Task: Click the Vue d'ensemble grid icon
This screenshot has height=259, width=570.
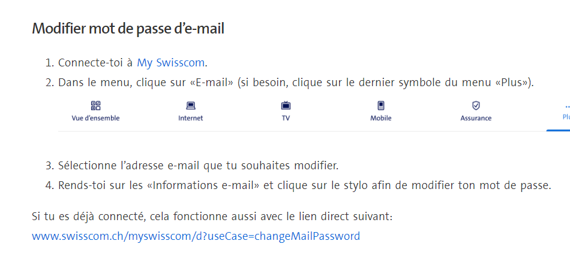Action: pos(95,106)
